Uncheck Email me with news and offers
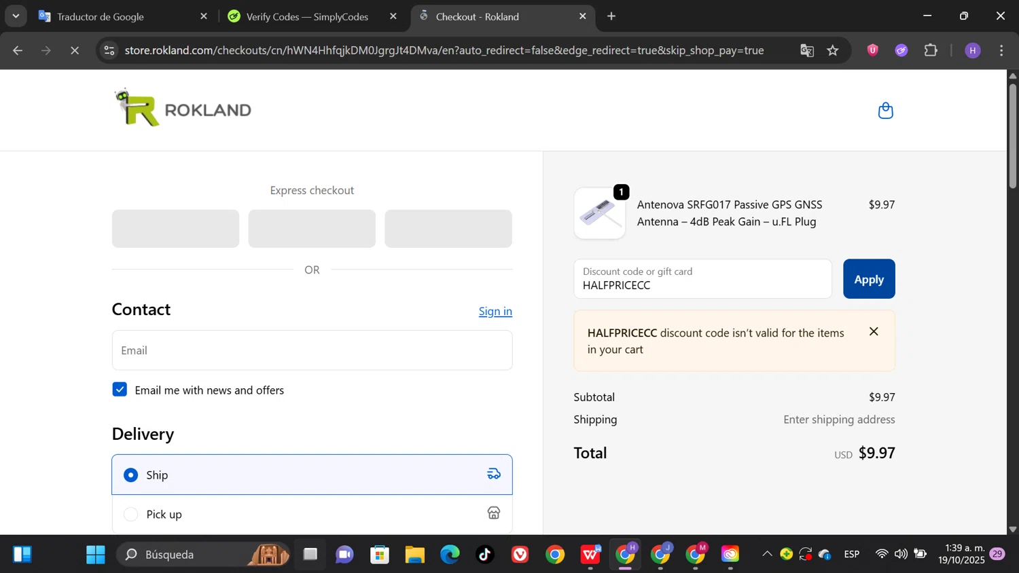 [120, 390]
